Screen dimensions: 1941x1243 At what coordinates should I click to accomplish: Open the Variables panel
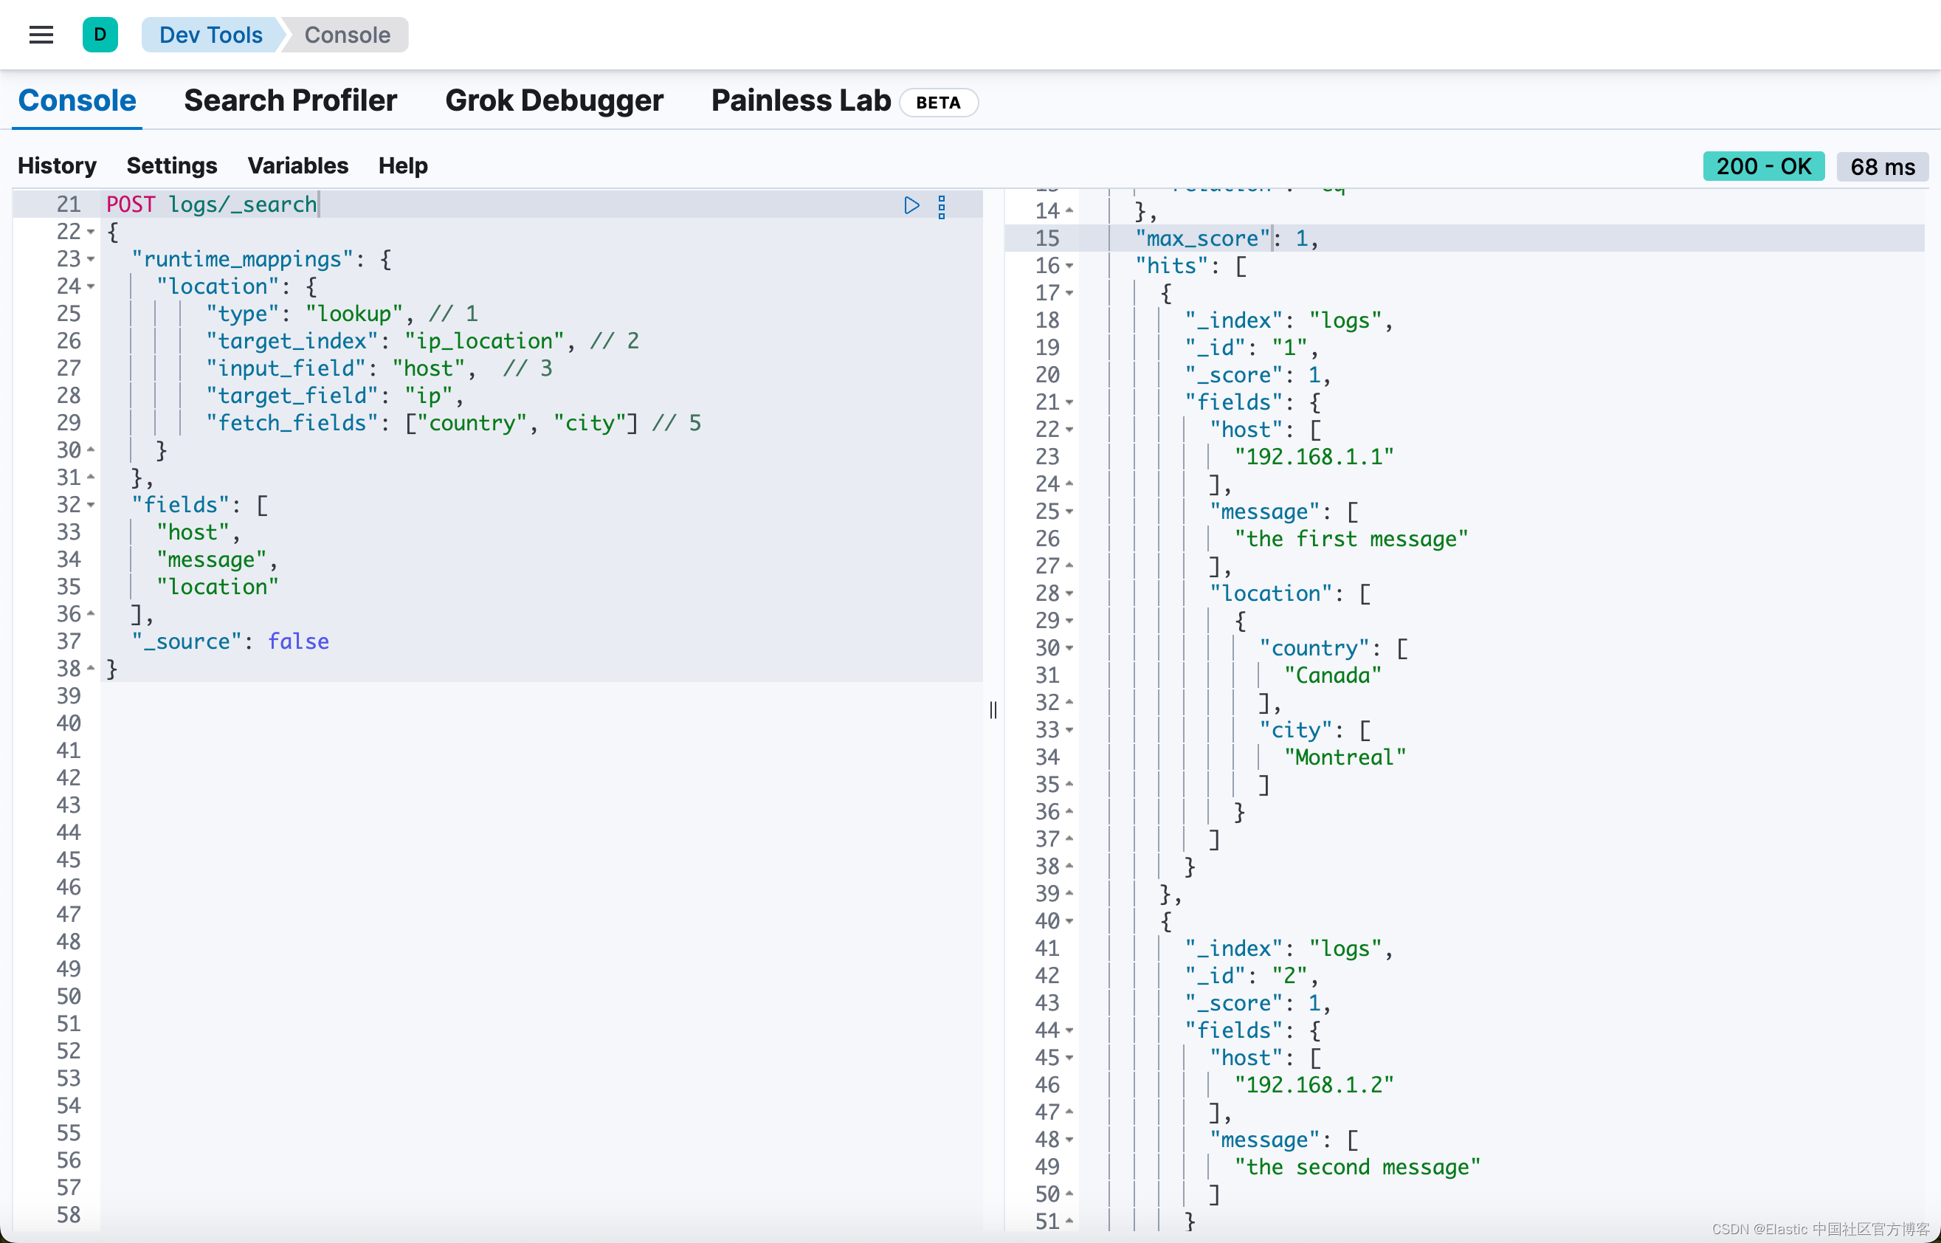297,165
